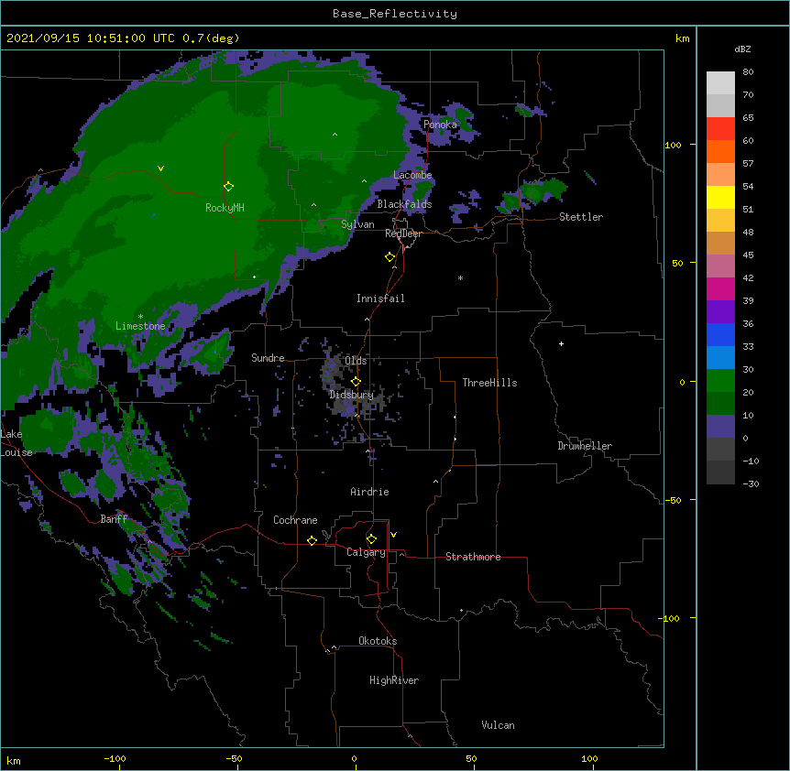Image resolution: width=790 pixels, height=771 pixels.
Task: Click the Okotoks town label
Action: [x=378, y=641]
